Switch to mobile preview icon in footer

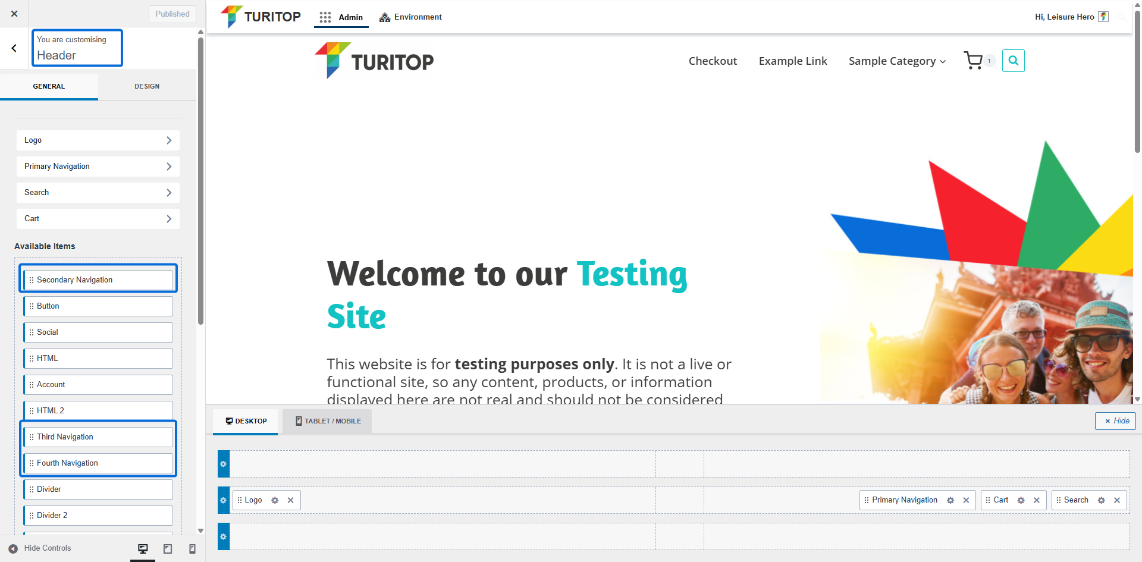tap(192, 549)
